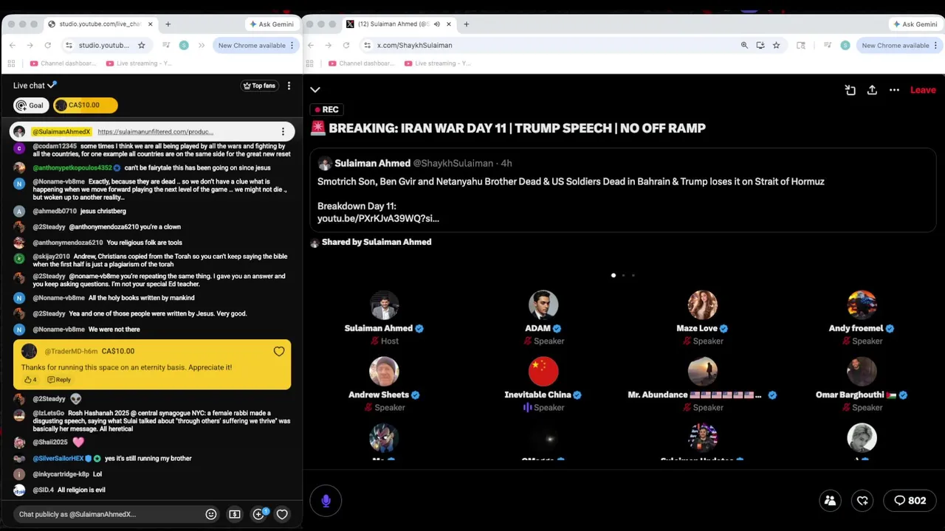The width and height of the screenshot is (945, 531).
Task: Open Andrew Sheets speaker avatar
Action: [384, 372]
